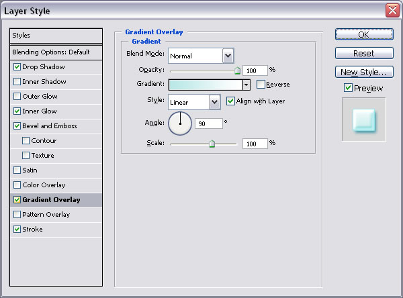
Task: Open the gradient picker dropdown arrow
Action: (x=247, y=85)
